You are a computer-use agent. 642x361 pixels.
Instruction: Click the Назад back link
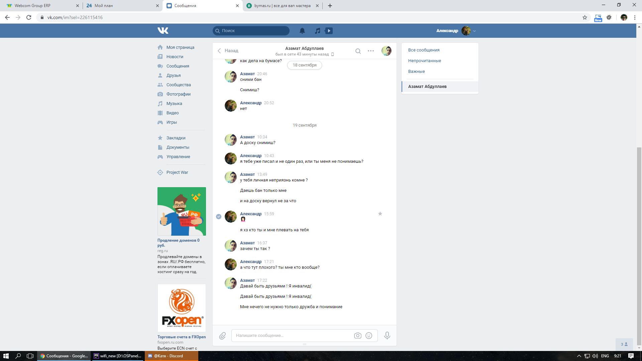[228, 51]
